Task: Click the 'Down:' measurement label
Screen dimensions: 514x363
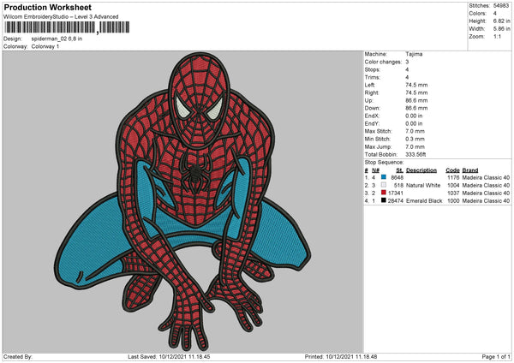Action: coord(372,108)
